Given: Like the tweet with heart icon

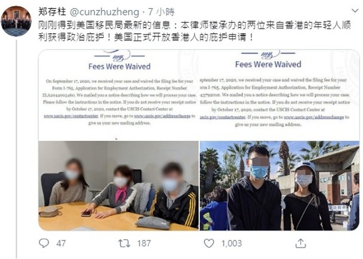Looking at the screenshot, I should click(x=209, y=243).
